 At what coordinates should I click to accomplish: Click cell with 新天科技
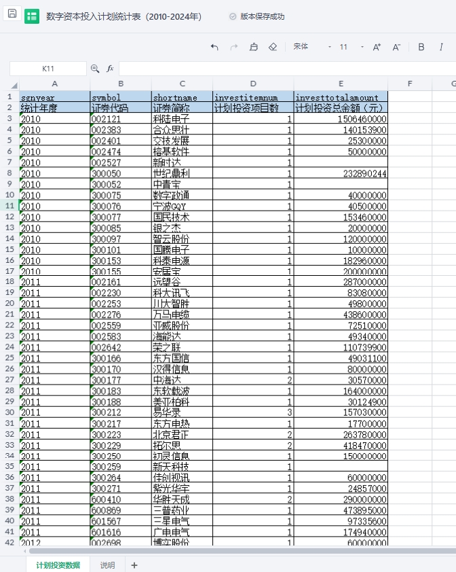(x=183, y=466)
